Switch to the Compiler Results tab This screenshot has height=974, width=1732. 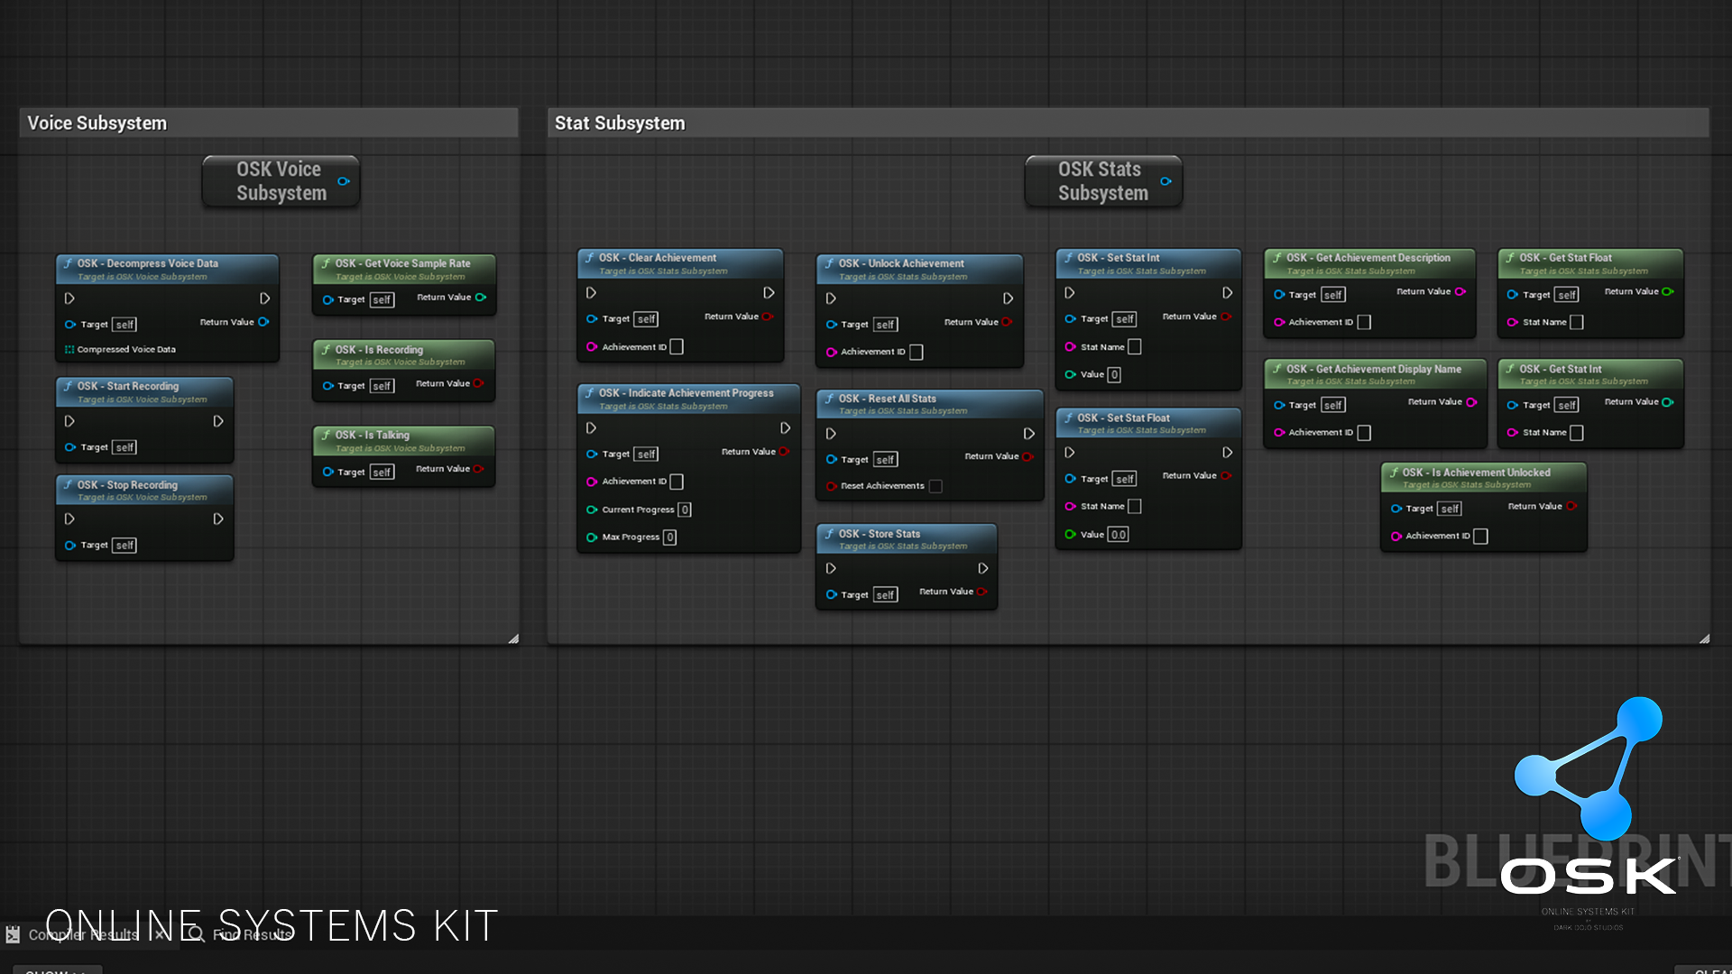(81, 935)
